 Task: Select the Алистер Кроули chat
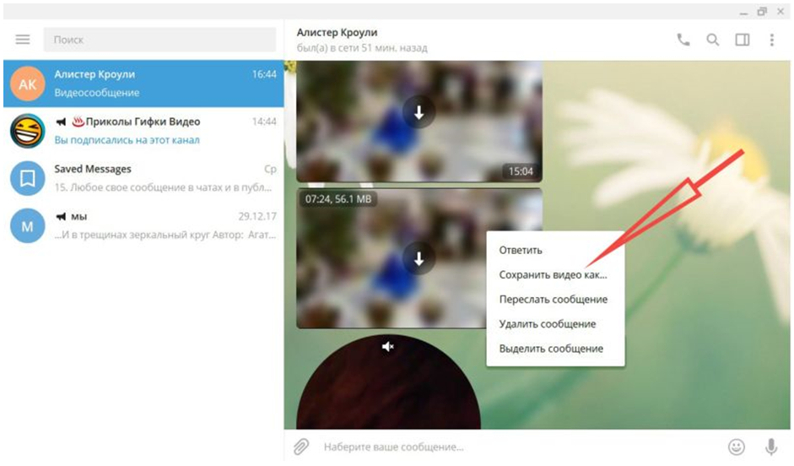click(143, 84)
